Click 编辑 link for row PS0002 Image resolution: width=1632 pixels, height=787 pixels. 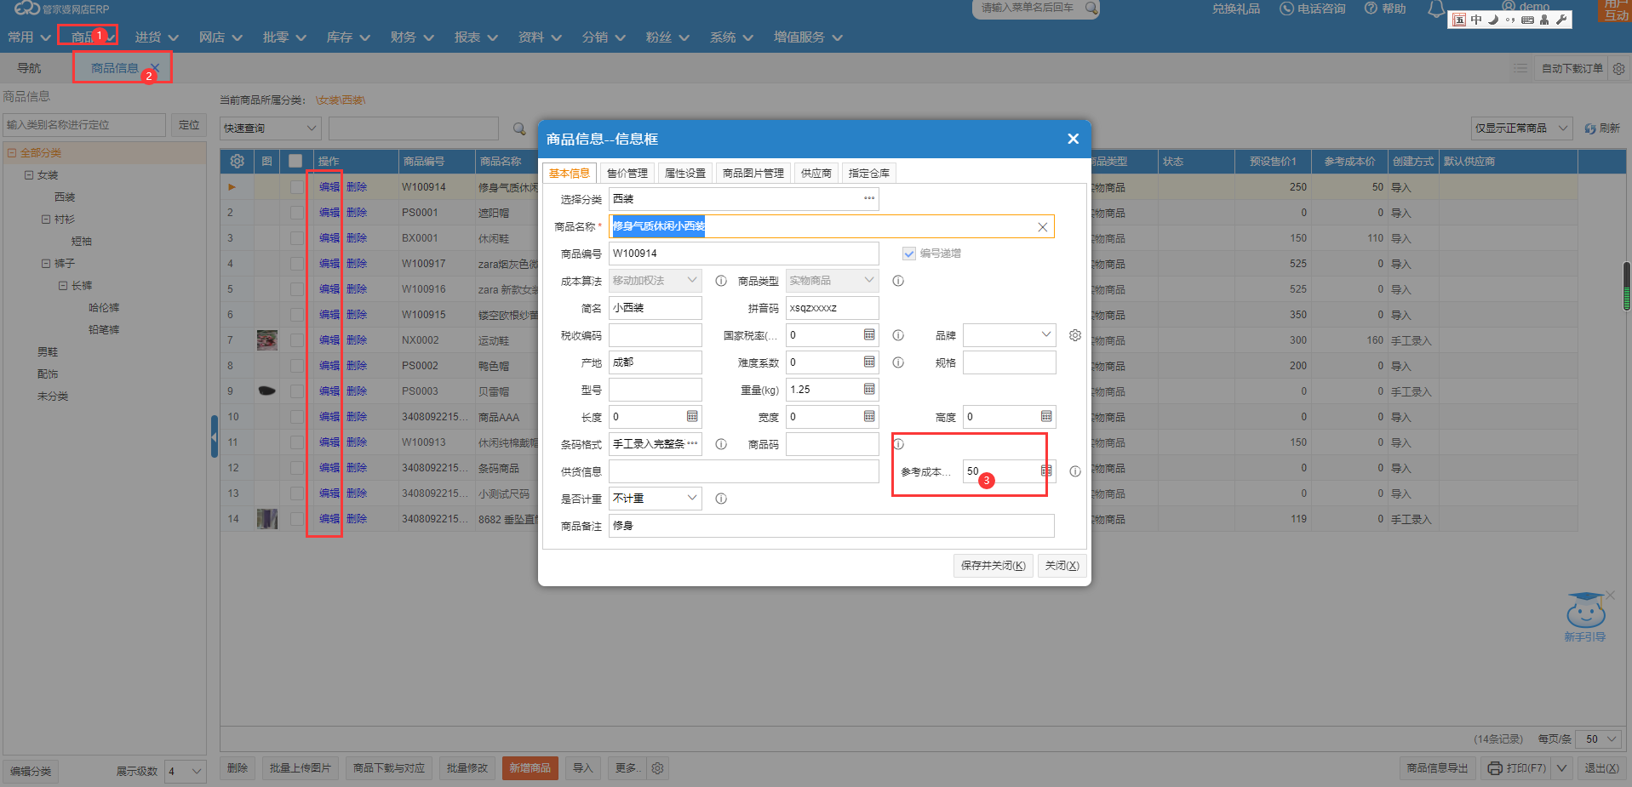click(x=329, y=366)
